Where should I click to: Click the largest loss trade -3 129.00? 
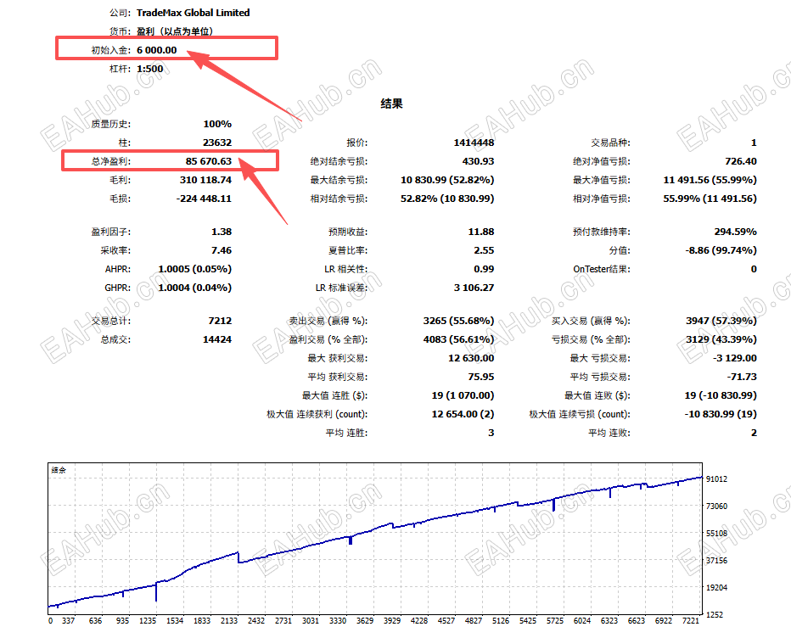[734, 358]
